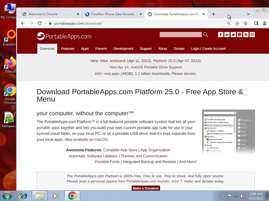Viewport: 269px width, 201px height.
Task: Open a new tab with plus button
Action: click(x=213, y=14)
